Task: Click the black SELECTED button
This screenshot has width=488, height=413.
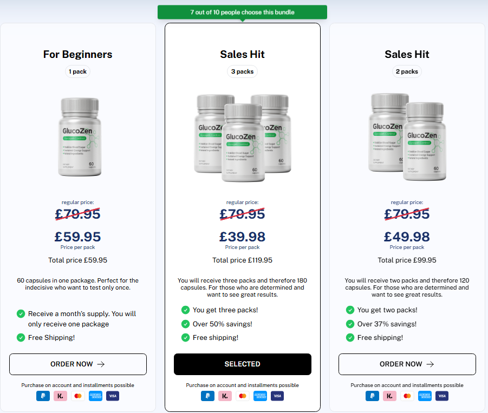Action: pyautogui.click(x=243, y=364)
